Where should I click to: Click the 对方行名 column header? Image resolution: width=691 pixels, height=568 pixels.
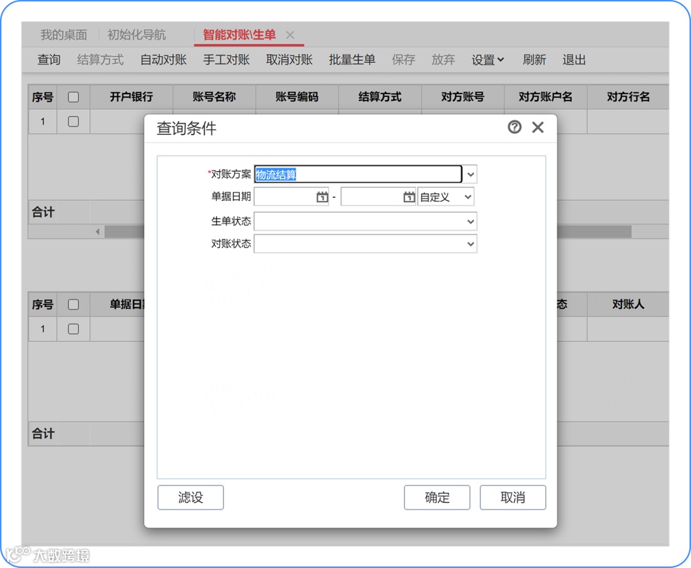pyautogui.click(x=628, y=97)
